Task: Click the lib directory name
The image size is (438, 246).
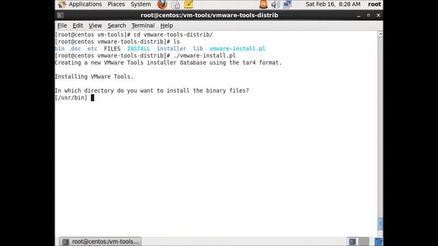Action: [198, 49]
